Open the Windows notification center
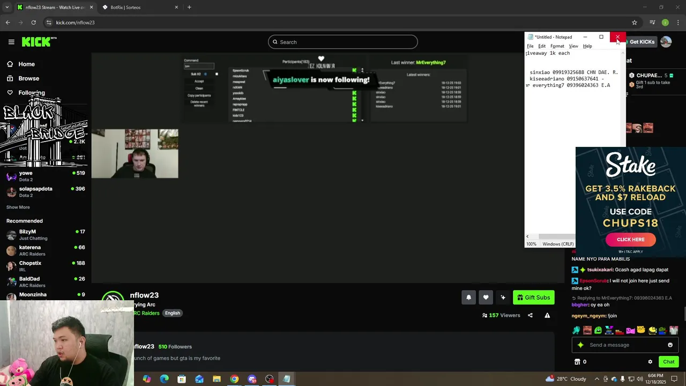The width and height of the screenshot is (686, 386). tap(675, 379)
